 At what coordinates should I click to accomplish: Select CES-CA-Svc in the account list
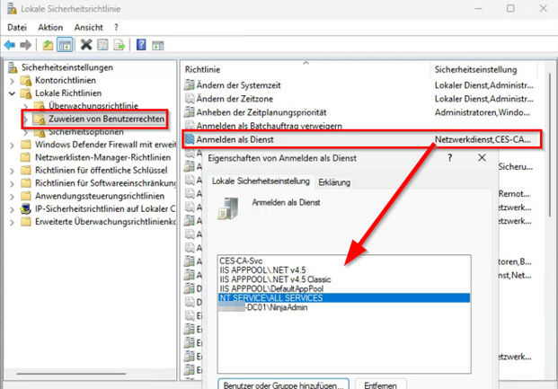point(241,261)
